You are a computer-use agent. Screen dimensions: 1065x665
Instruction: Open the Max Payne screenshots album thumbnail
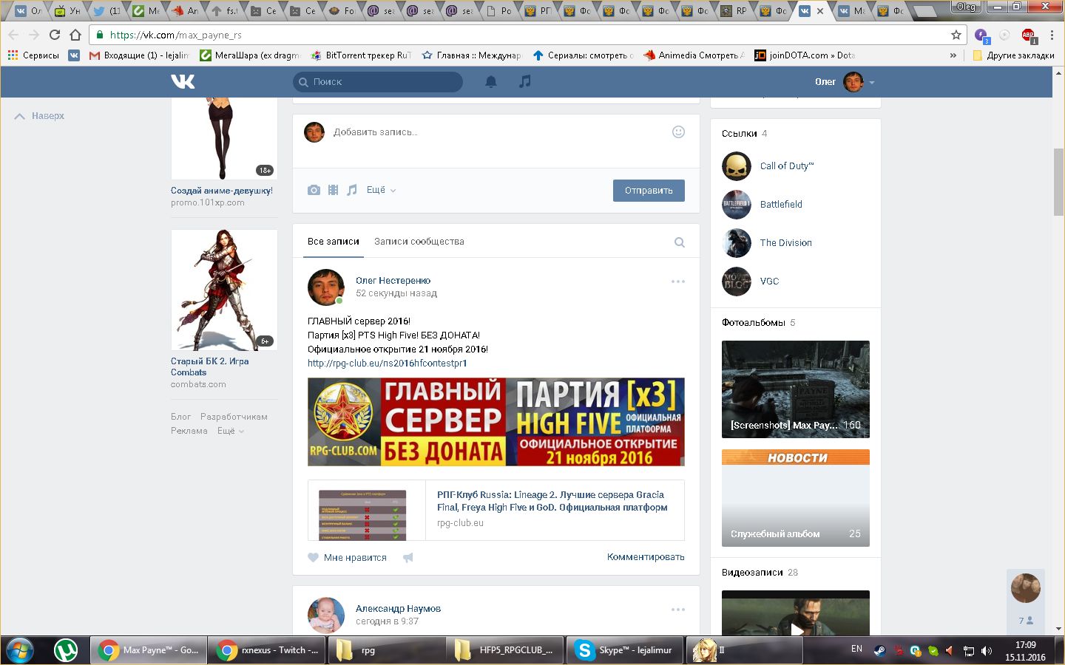(x=795, y=389)
